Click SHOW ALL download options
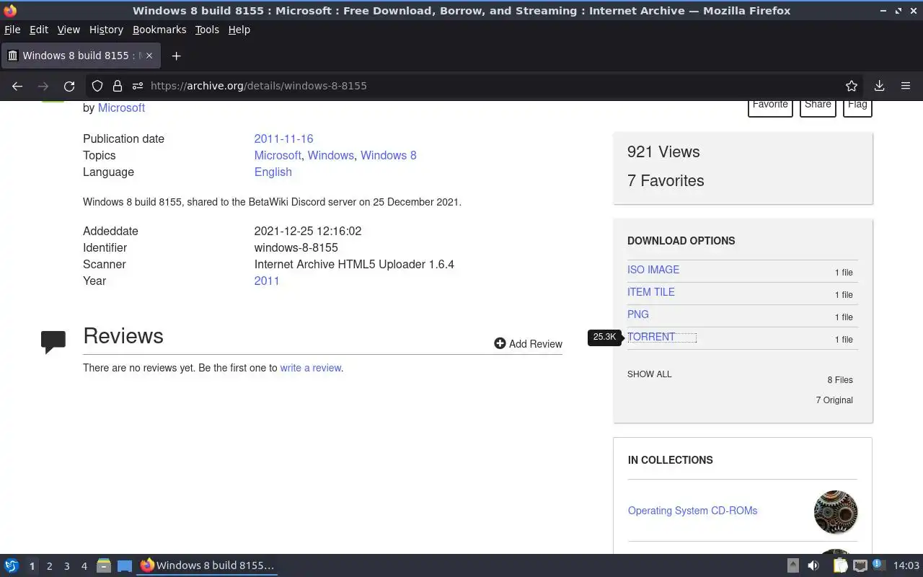Image resolution: width=923 pixels, height=577 pixels. coord(649,374)
